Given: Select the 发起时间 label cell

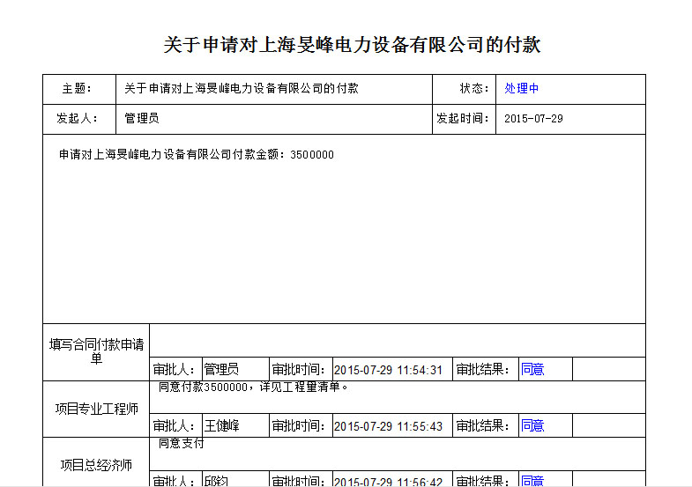Looking at the screenshot, I should point(463,119).
